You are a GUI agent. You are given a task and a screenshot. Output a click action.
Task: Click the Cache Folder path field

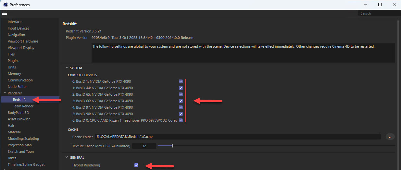click(237, 137)
